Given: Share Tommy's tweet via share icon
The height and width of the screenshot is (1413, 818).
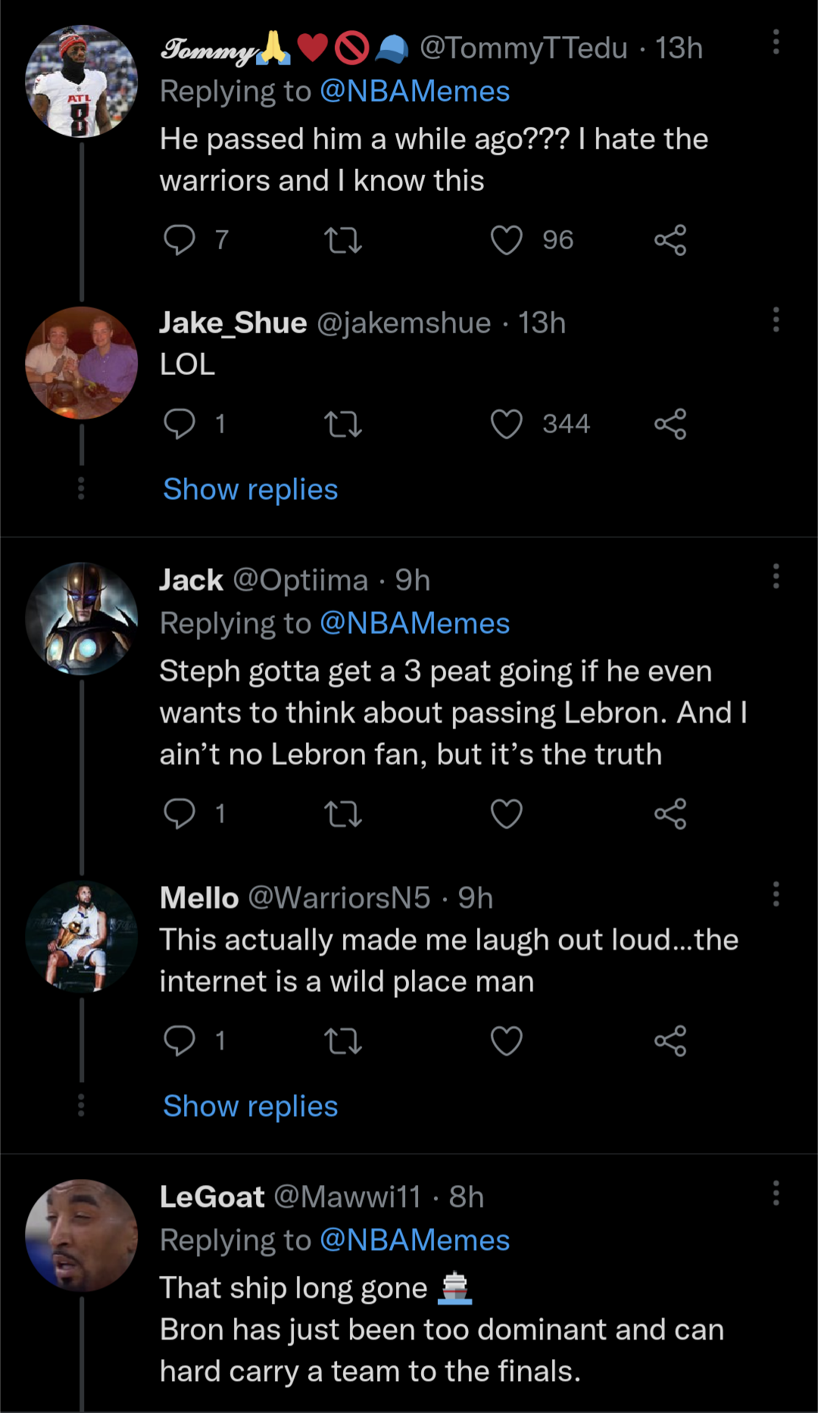Looking at the screenshot, I should pos(670,240).
